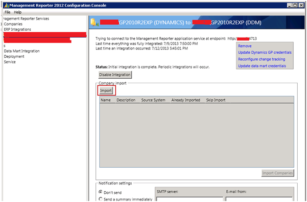
Task: Select Service in the left tree
Action: point(10,62)
